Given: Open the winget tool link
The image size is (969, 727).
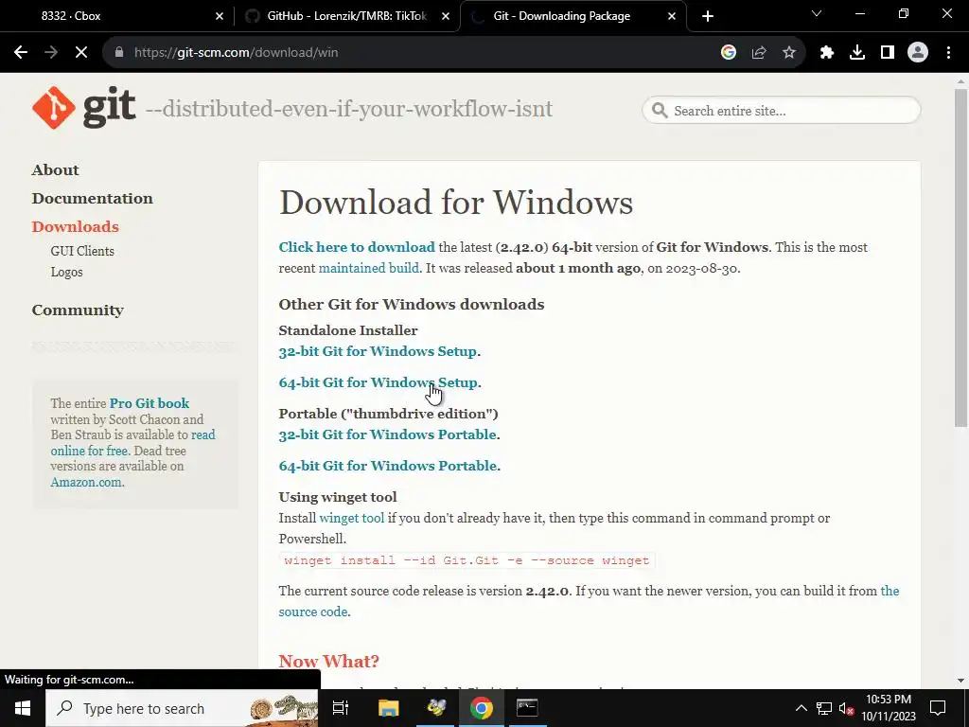Looking at the screenshot, I should point(352,518).
